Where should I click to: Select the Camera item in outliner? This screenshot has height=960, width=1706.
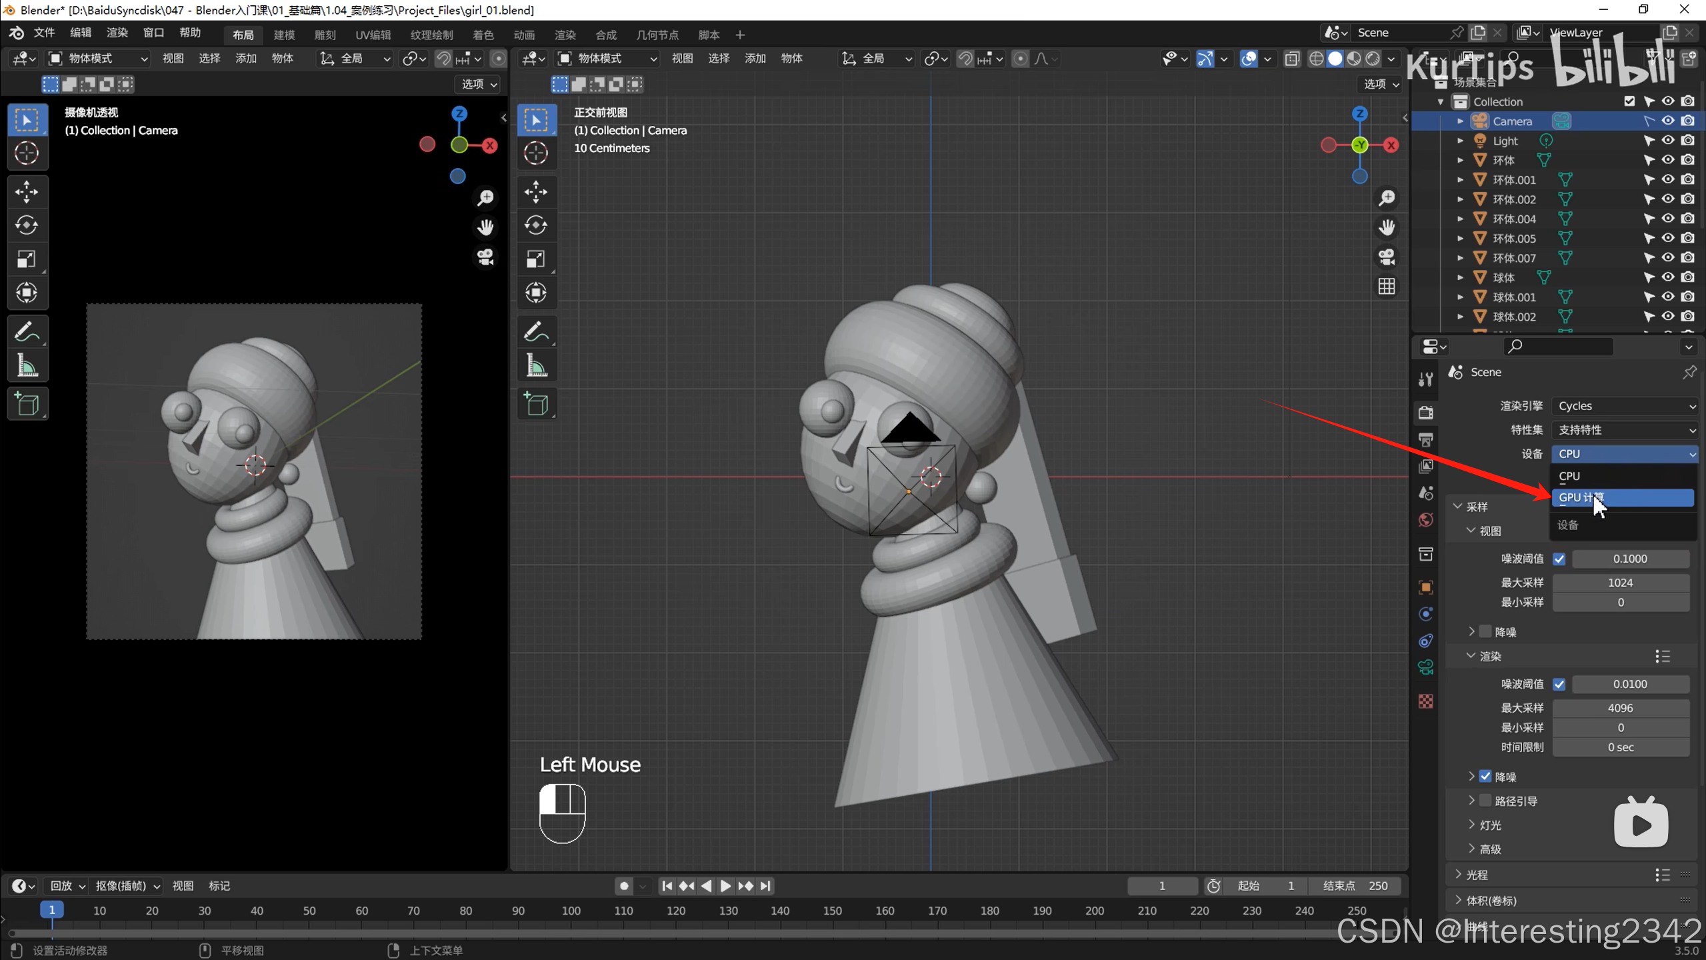pyautogui.click(x=1512, y=121)
